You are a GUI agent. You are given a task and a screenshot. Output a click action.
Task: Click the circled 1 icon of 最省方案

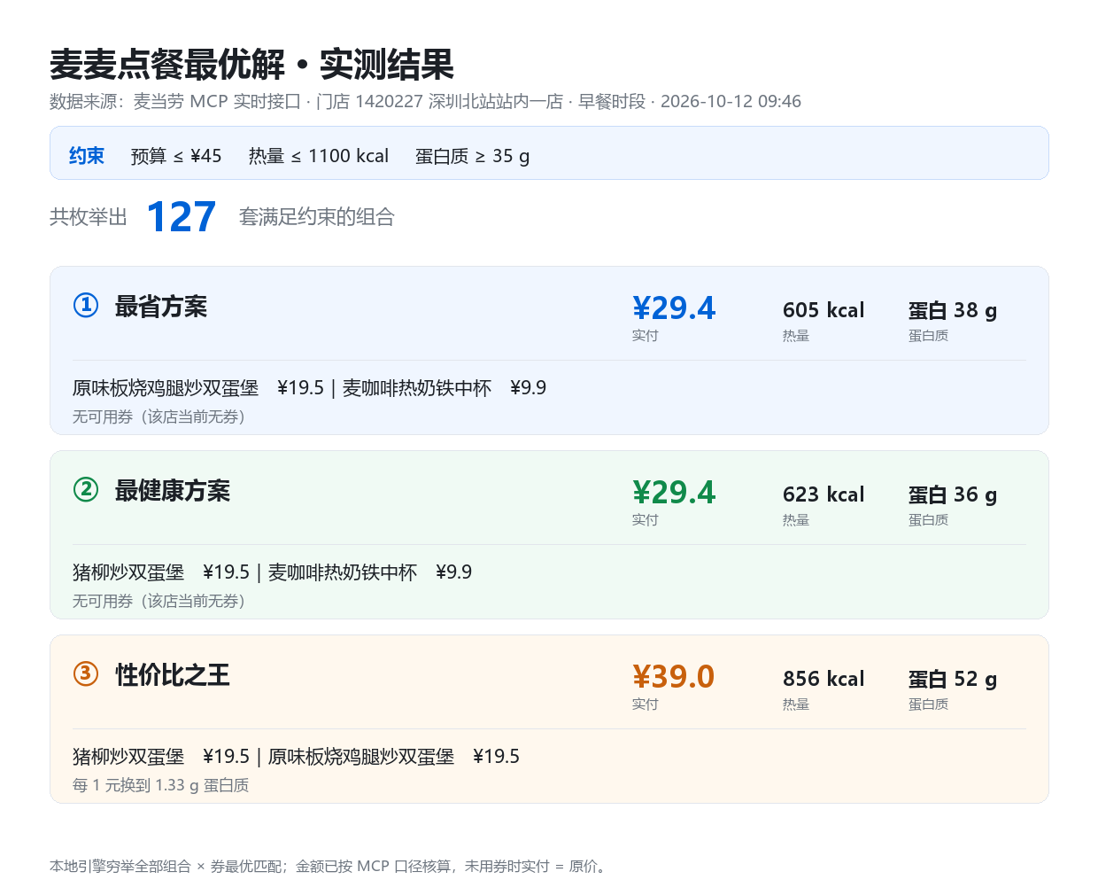coord(86,306)
